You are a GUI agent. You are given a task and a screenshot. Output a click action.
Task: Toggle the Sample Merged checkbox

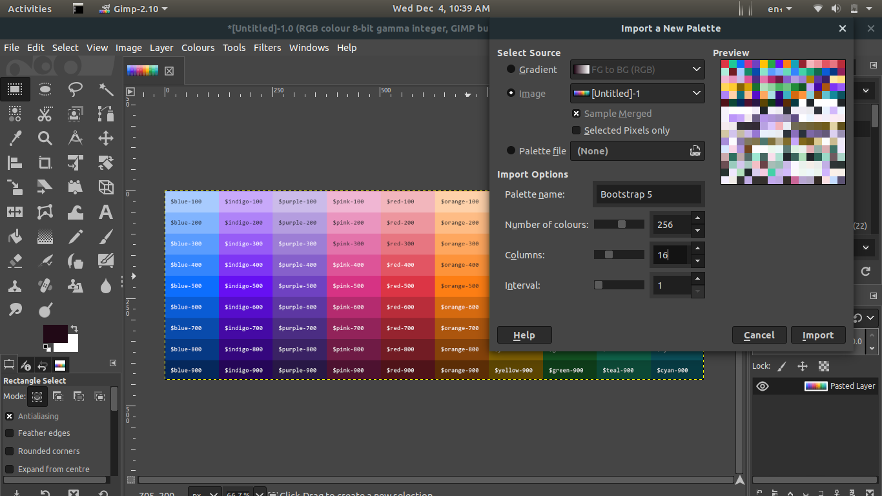[x=577, y=114]
